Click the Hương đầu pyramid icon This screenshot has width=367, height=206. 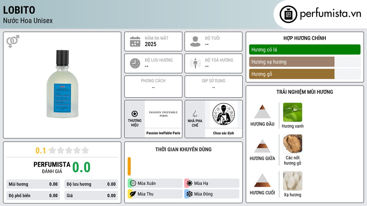(x=262, y=112)
